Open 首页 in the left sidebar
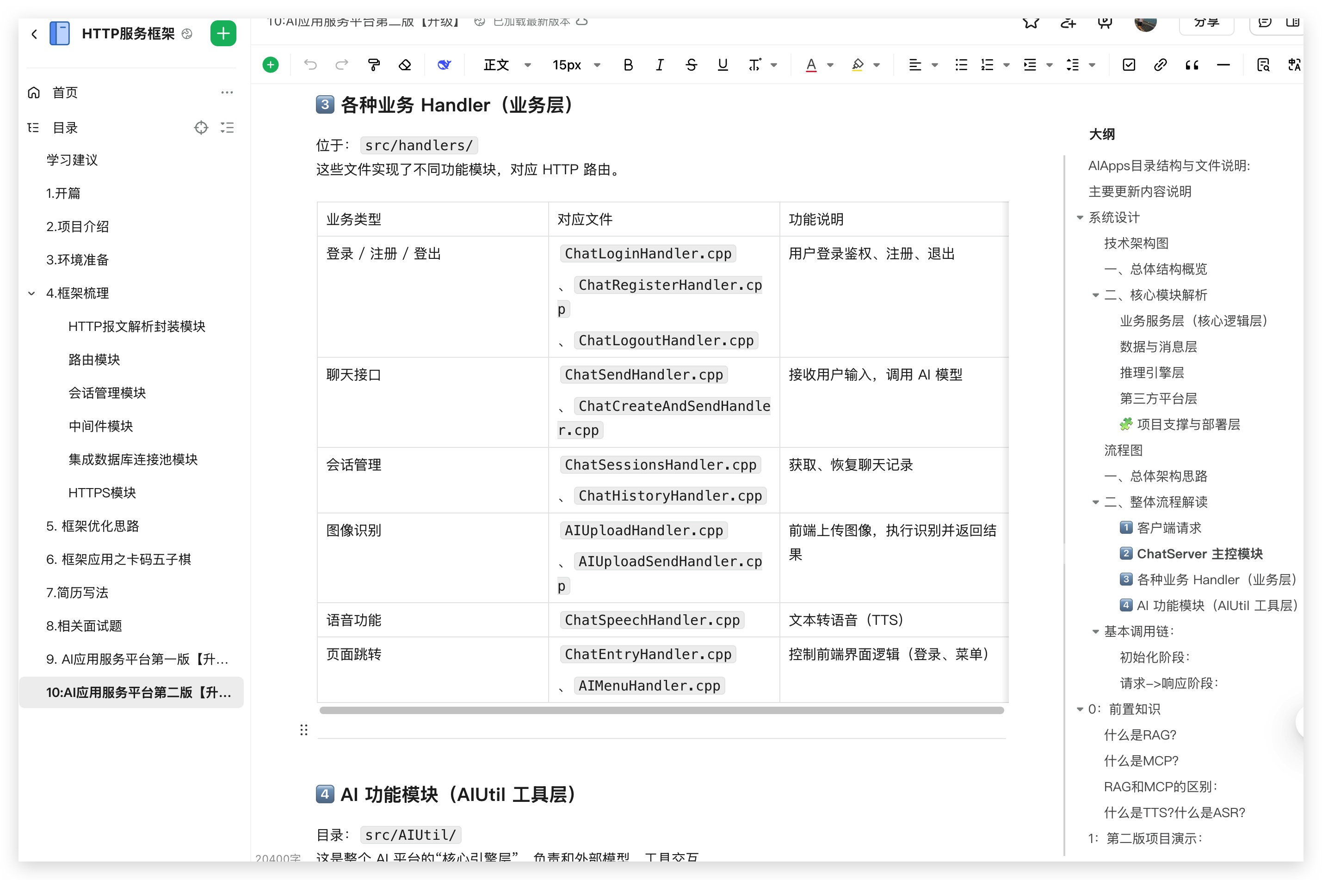Viewport: 1322px width, 880px height. [65, 92]
